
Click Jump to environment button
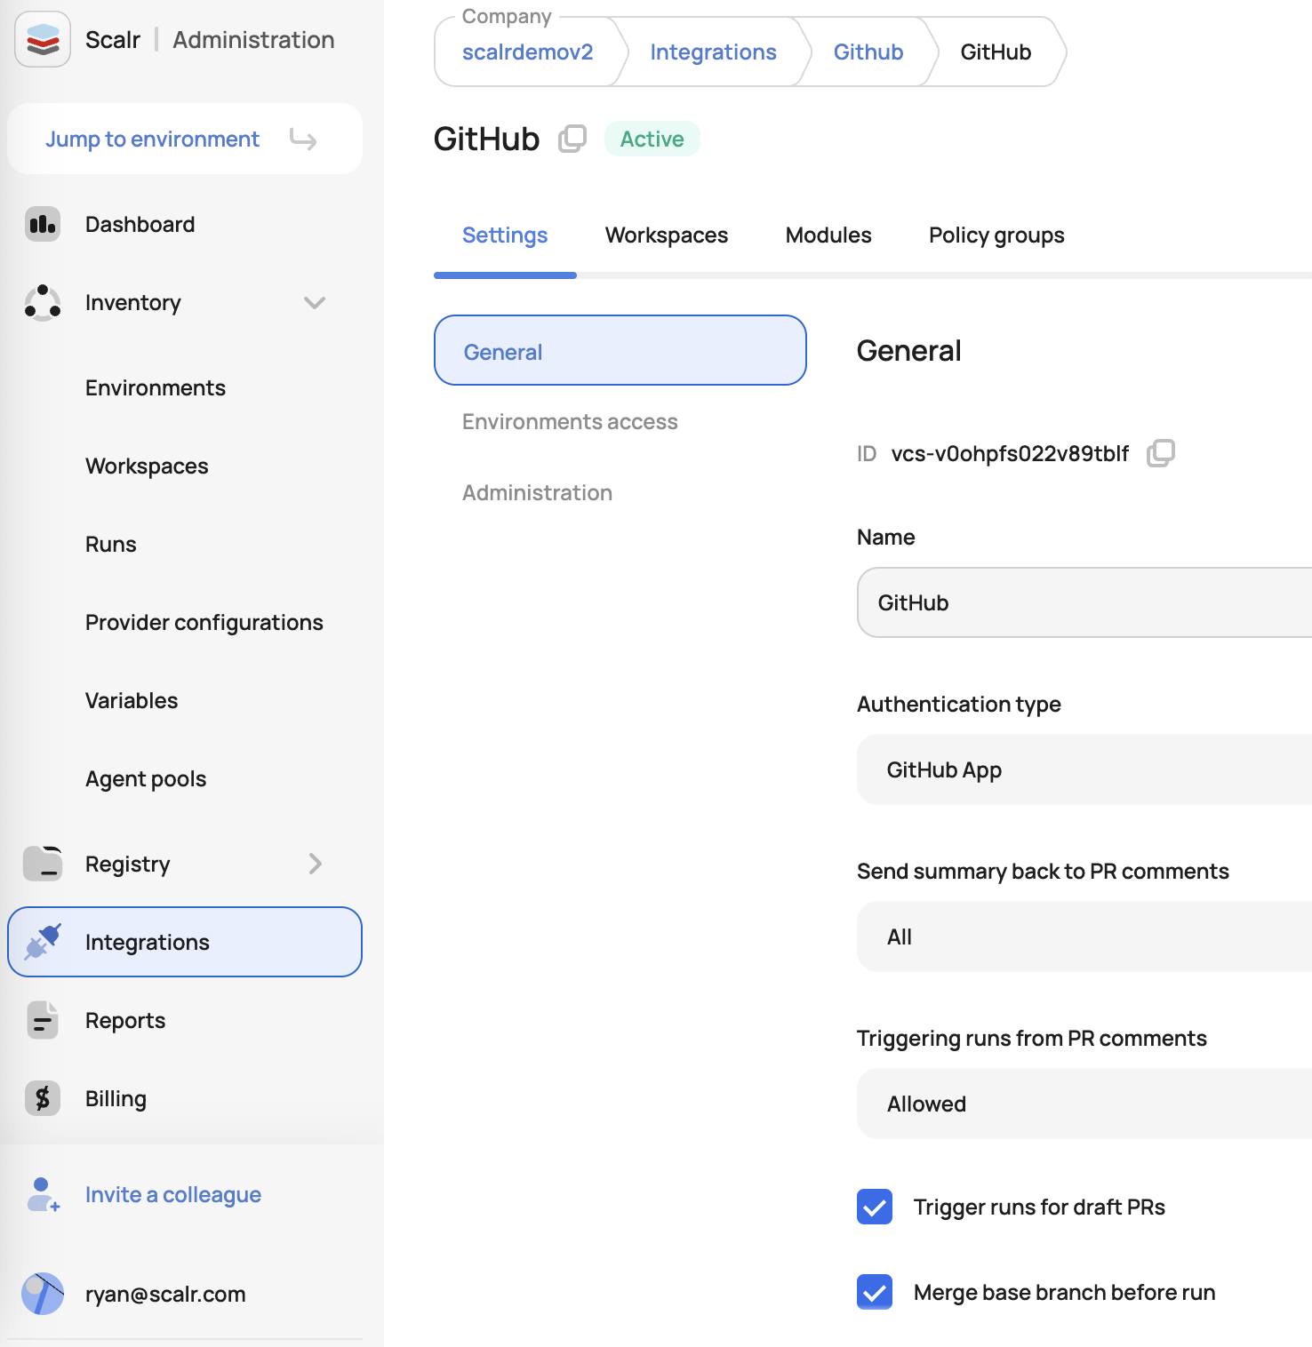tap(185, 139)
